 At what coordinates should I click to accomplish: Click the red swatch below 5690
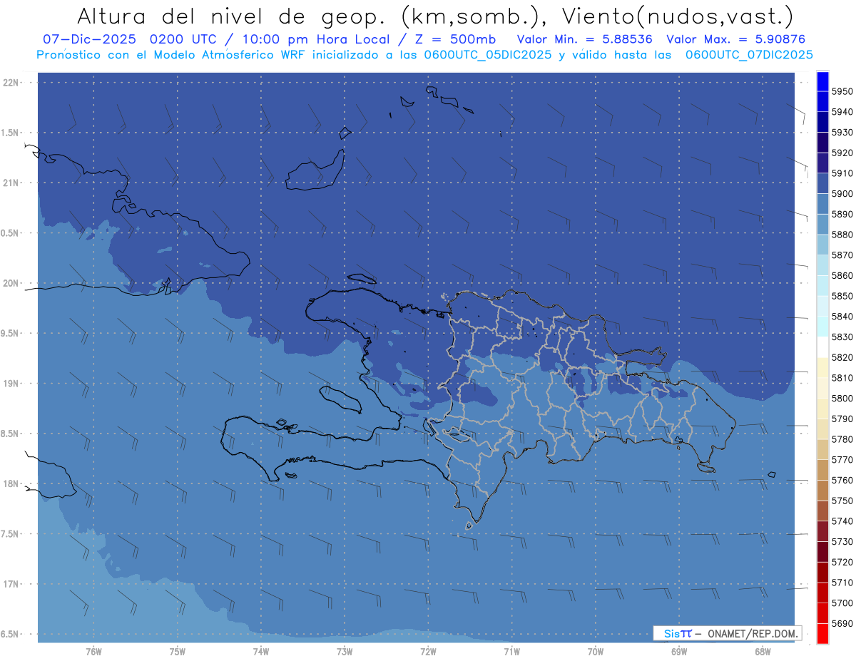(x=822, y=633)
